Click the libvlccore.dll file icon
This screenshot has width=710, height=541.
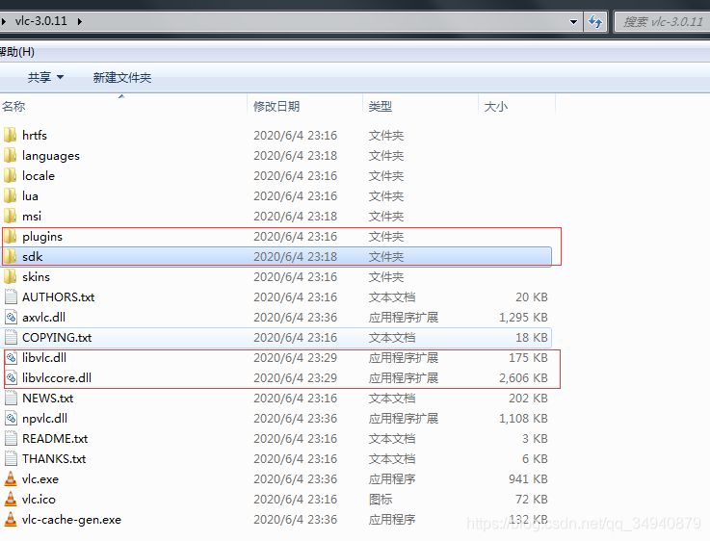(x=11, y=377)
